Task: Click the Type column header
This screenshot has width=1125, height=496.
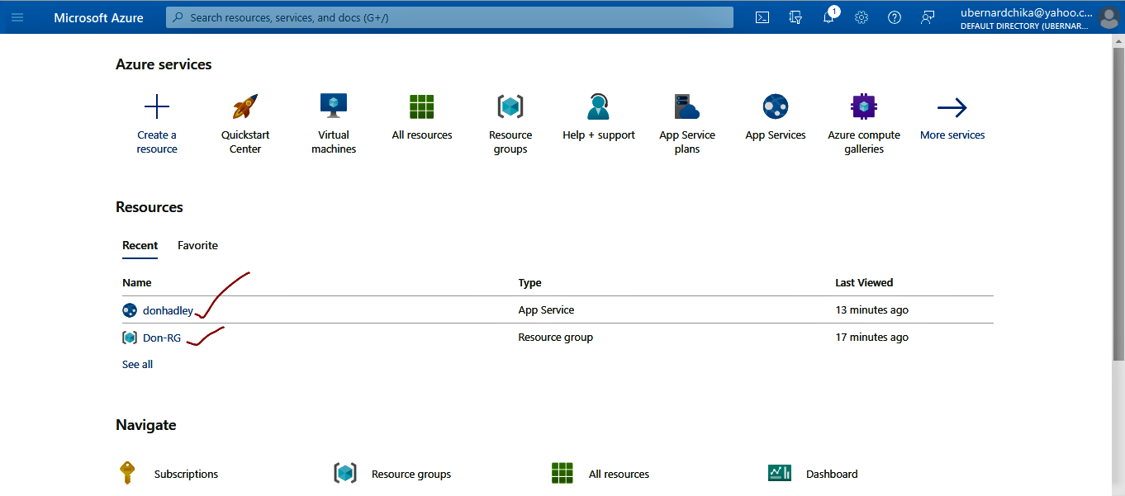Action: [x=529, y=282]
